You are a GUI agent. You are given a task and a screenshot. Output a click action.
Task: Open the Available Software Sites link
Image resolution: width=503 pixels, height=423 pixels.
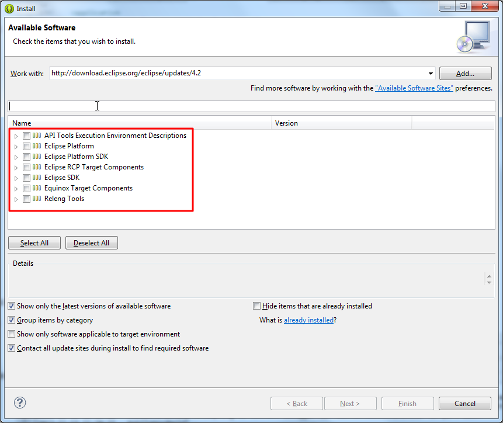(x=414, y=88)
